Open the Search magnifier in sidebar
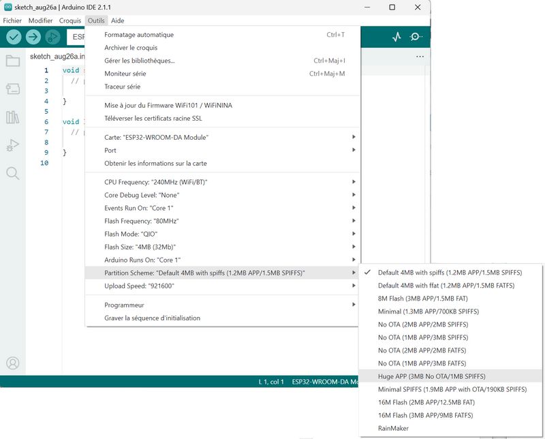Image resolution: width=545 pixels, height=439 pixels. 13,173
